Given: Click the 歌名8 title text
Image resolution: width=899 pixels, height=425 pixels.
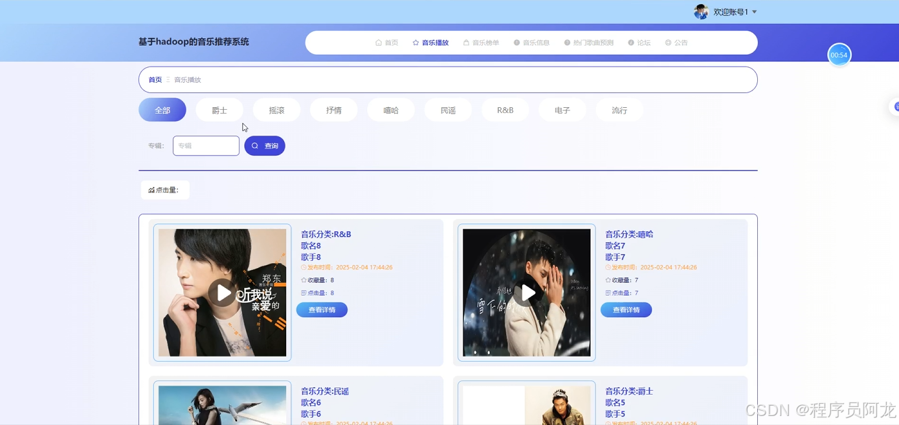Looking at the screenshot, I should pyautogui.click(x=311, y=246).
